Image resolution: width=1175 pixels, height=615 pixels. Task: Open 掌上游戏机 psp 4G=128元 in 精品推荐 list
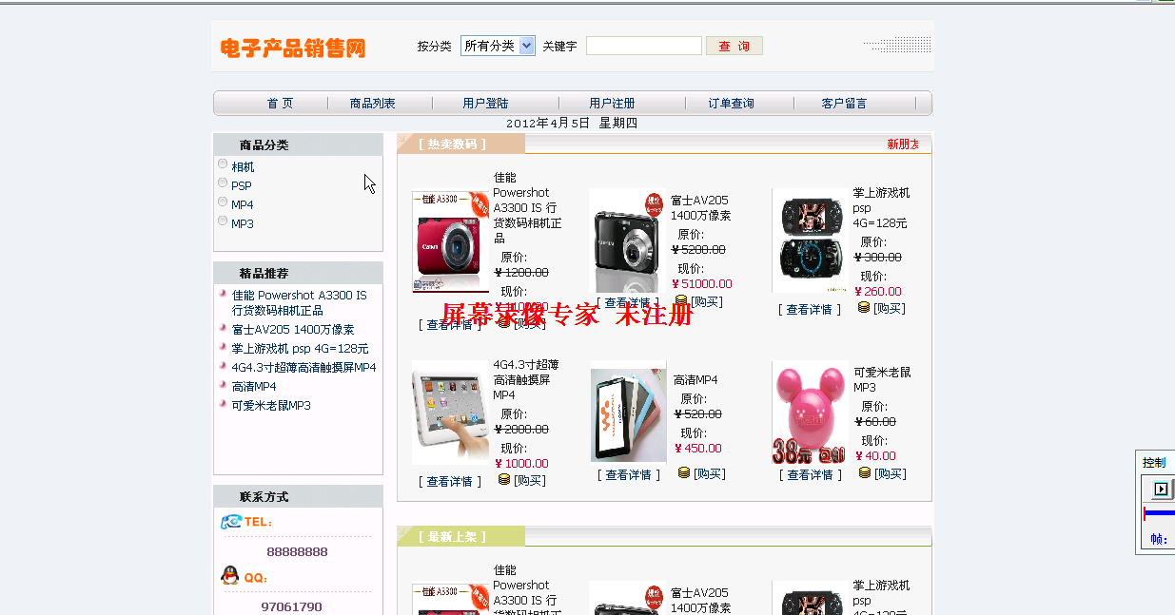300,349
